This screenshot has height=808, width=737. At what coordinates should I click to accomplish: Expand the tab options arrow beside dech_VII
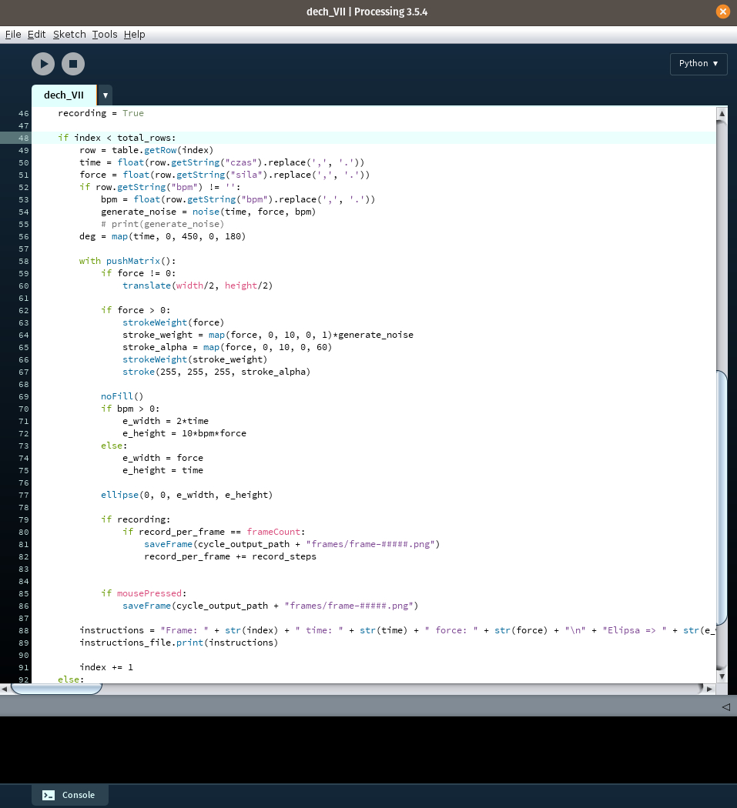coord(105,95)
